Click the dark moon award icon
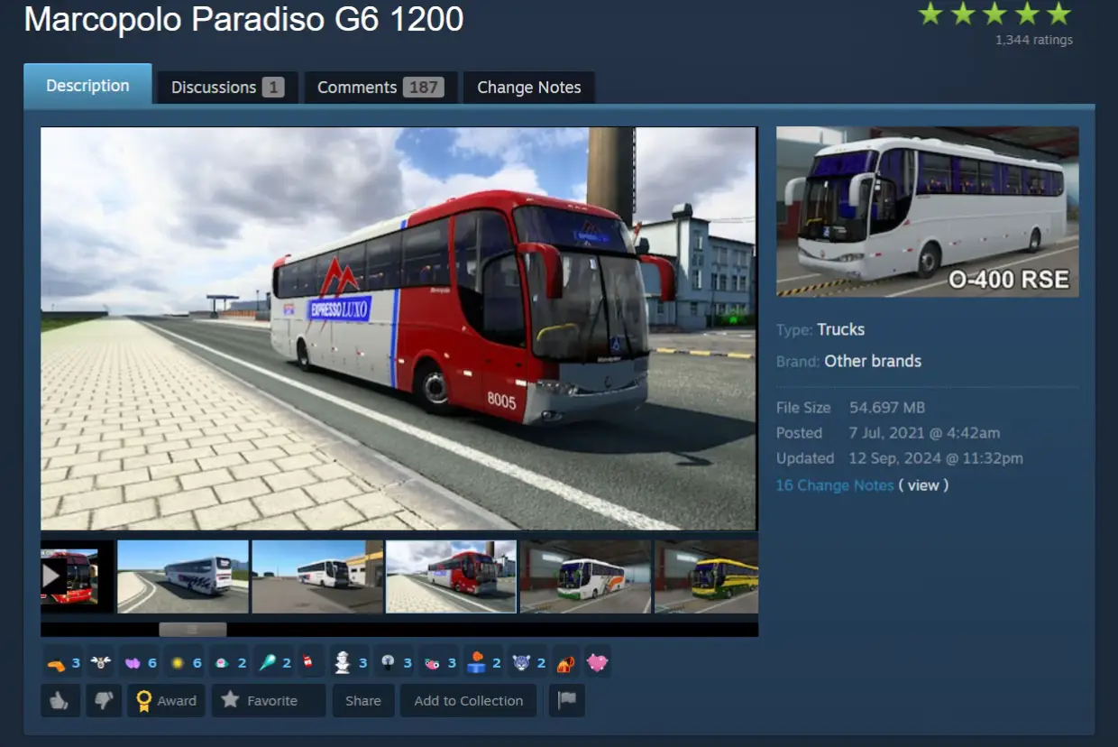Viewport: 1118px width, 747px height. (389, 663)
